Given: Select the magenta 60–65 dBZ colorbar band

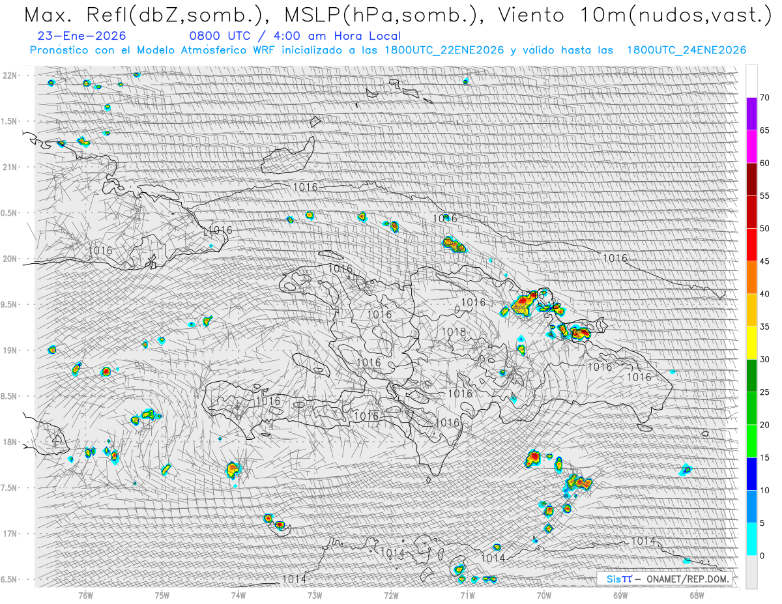Looking at the screenshot, I should 751,147.
